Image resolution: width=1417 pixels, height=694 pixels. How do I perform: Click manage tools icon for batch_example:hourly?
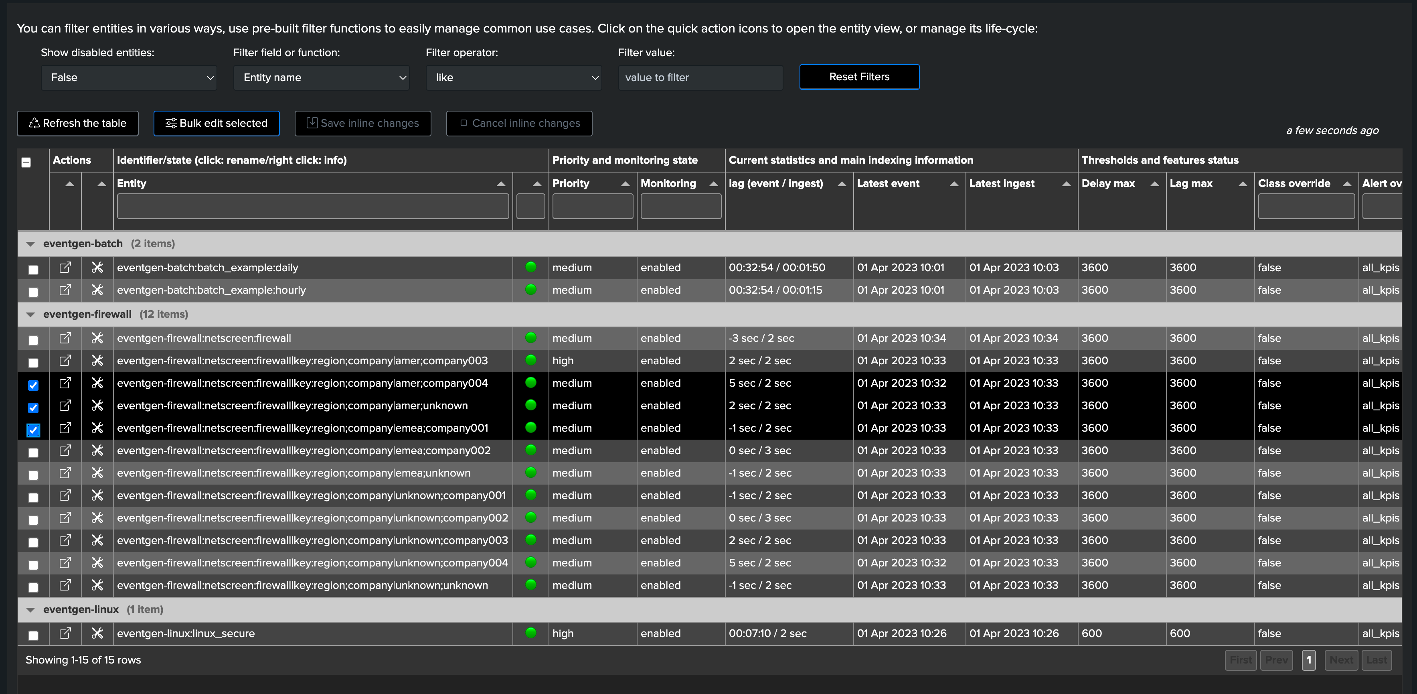point(97,290)
